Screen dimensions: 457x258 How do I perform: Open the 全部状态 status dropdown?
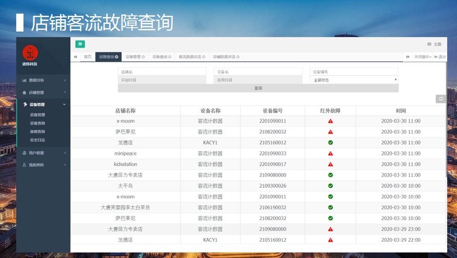[354, 80]
